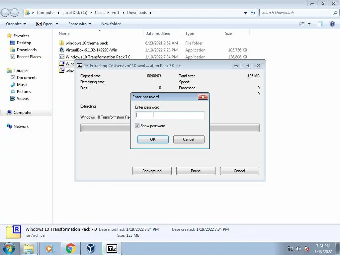Click the VirtualBox file icon
Image resolution: width=340 pixels, height=255 pixels.
62,50
